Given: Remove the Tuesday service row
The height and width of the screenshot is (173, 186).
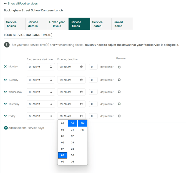Looking at the screenshot, I should pyautogui.click(x=119, y=80).
